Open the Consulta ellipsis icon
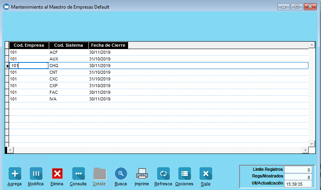This screenshot has width=321, height=190. pyautogui.click(x=78, y=174)
